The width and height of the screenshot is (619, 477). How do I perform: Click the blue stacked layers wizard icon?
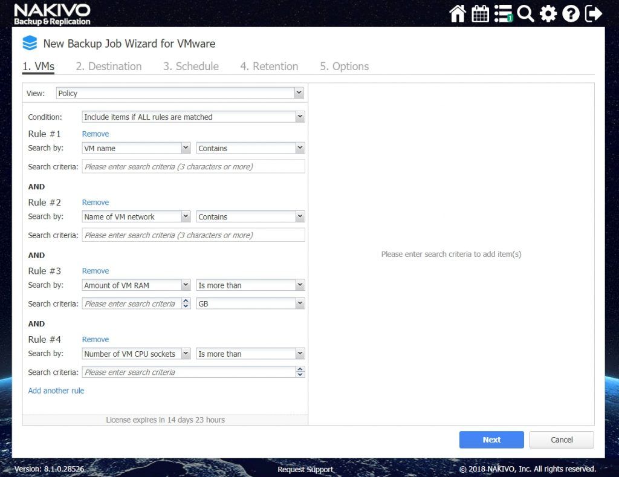coord(30,43)
